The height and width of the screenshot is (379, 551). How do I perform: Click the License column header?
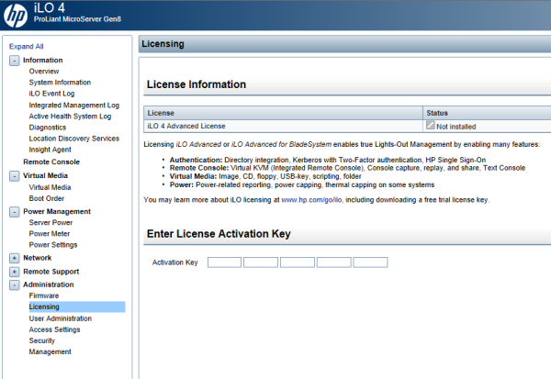tap(283, 113)
